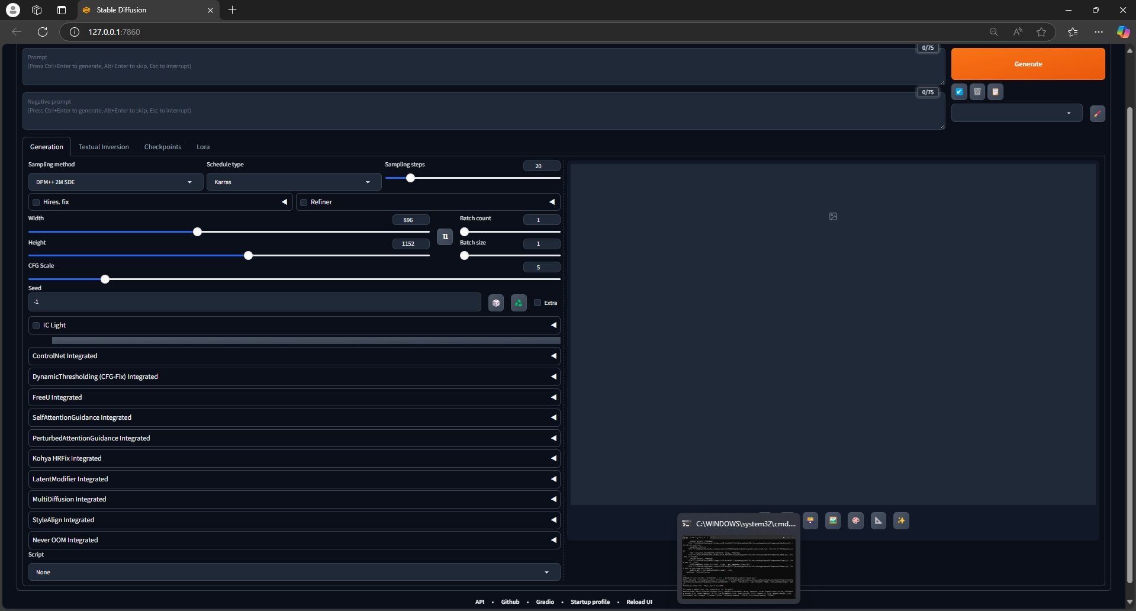Click the read generation parameters arrow icon

tap(959, 92)
